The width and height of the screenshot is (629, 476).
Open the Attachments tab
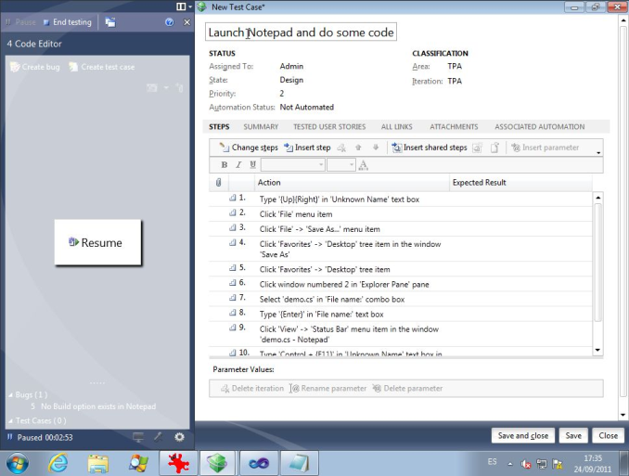[454, 127]
